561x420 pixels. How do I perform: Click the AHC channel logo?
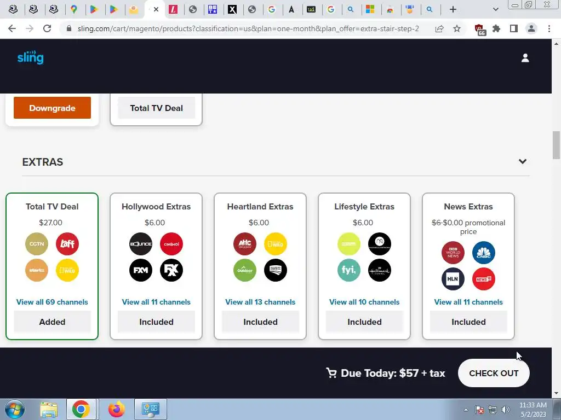point(245,244)
